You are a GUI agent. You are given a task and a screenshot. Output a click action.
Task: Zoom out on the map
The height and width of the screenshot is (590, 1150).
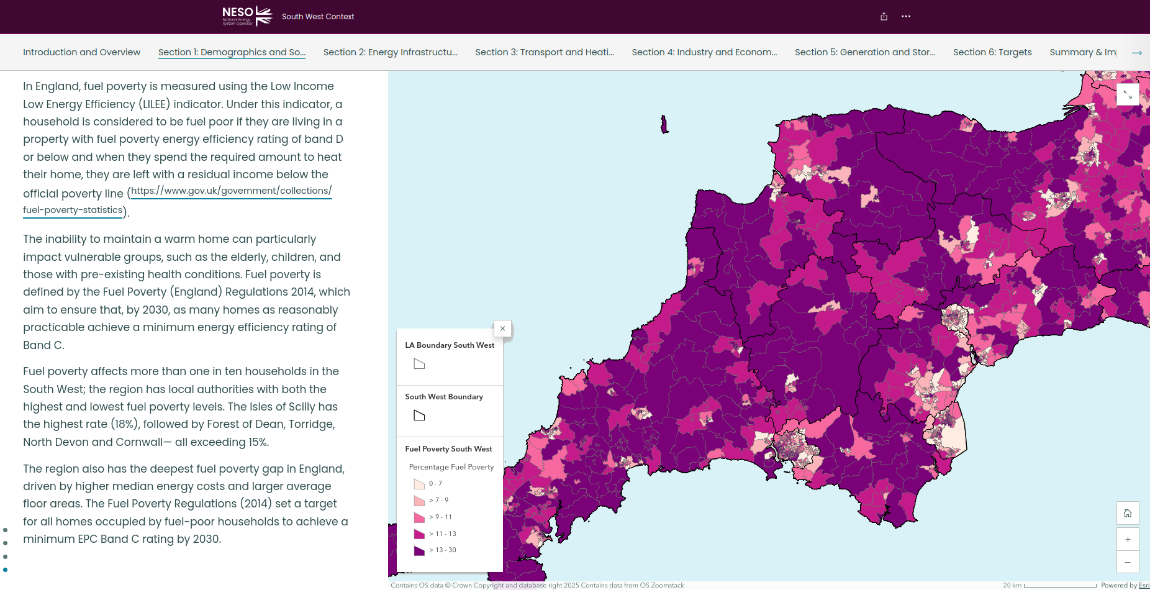click(x=1128, y=562)
